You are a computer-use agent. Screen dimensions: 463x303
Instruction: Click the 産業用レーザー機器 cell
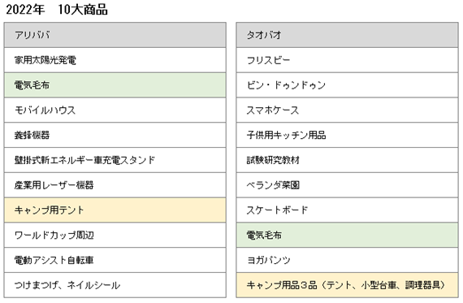click(x=115, y=185)
